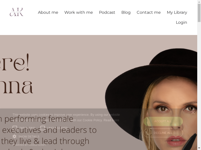This screenshot has height=150, width=201.
Task: Accept all cookies with the Accept All button
Action: coord(163,121)
